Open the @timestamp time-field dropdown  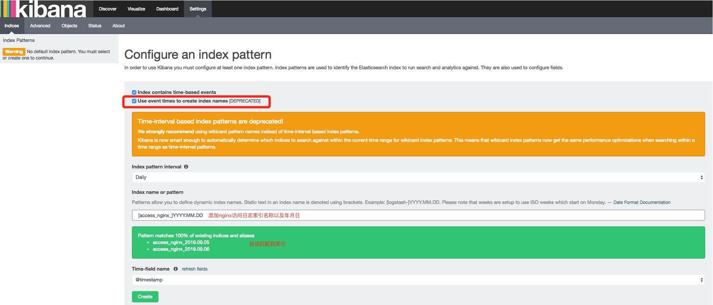click(418, 280)
